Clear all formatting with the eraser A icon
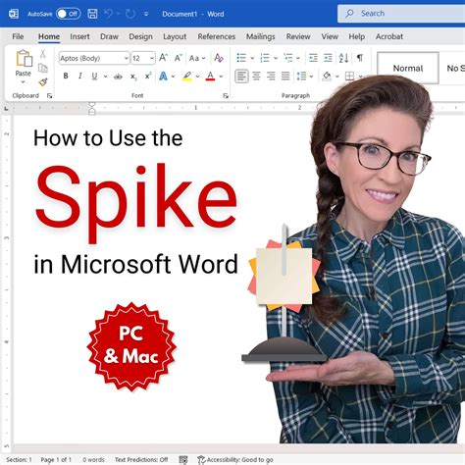Viewport: 465px width, 465px height. (219, 58)
